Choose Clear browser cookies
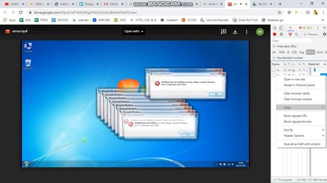This screenshot has height=183, width=327. (x=301, y=99)
